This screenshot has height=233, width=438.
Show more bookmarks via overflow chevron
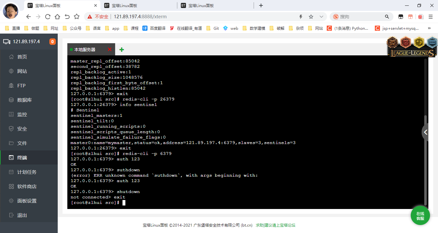[429, 28]
